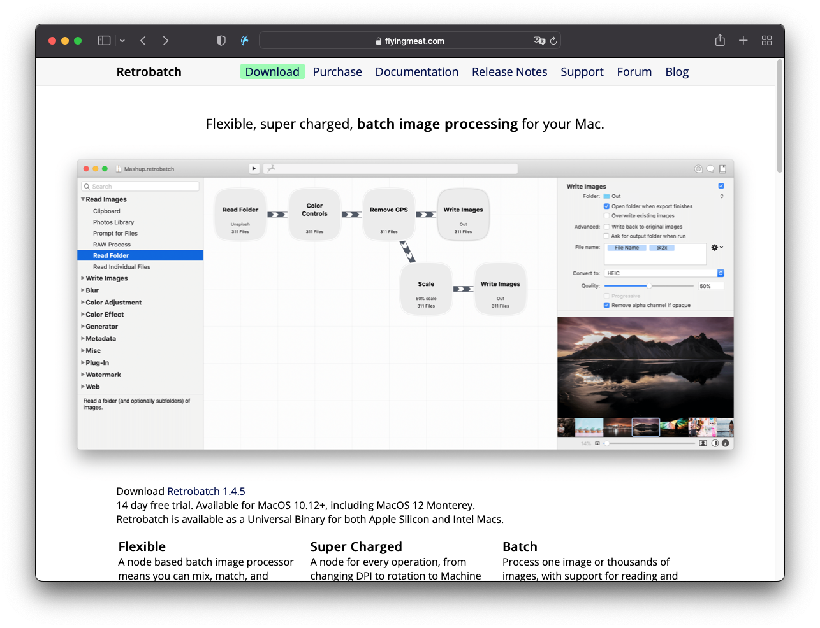Screen dimensions: 820x628
Task: Click the speech bubble icon in Retrobatch toolbar
Action: tap(710, 169)
